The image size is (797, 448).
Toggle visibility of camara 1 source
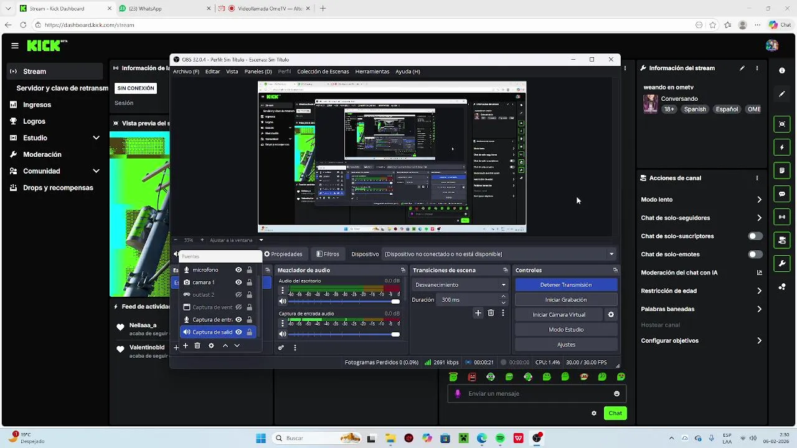click(238, 282)
